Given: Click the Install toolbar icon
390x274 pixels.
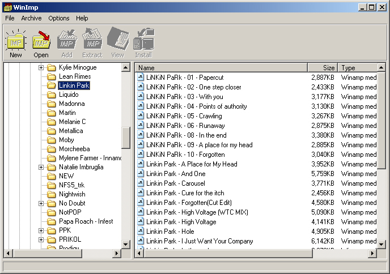Looking at the screenshot, I should point(143,43).
